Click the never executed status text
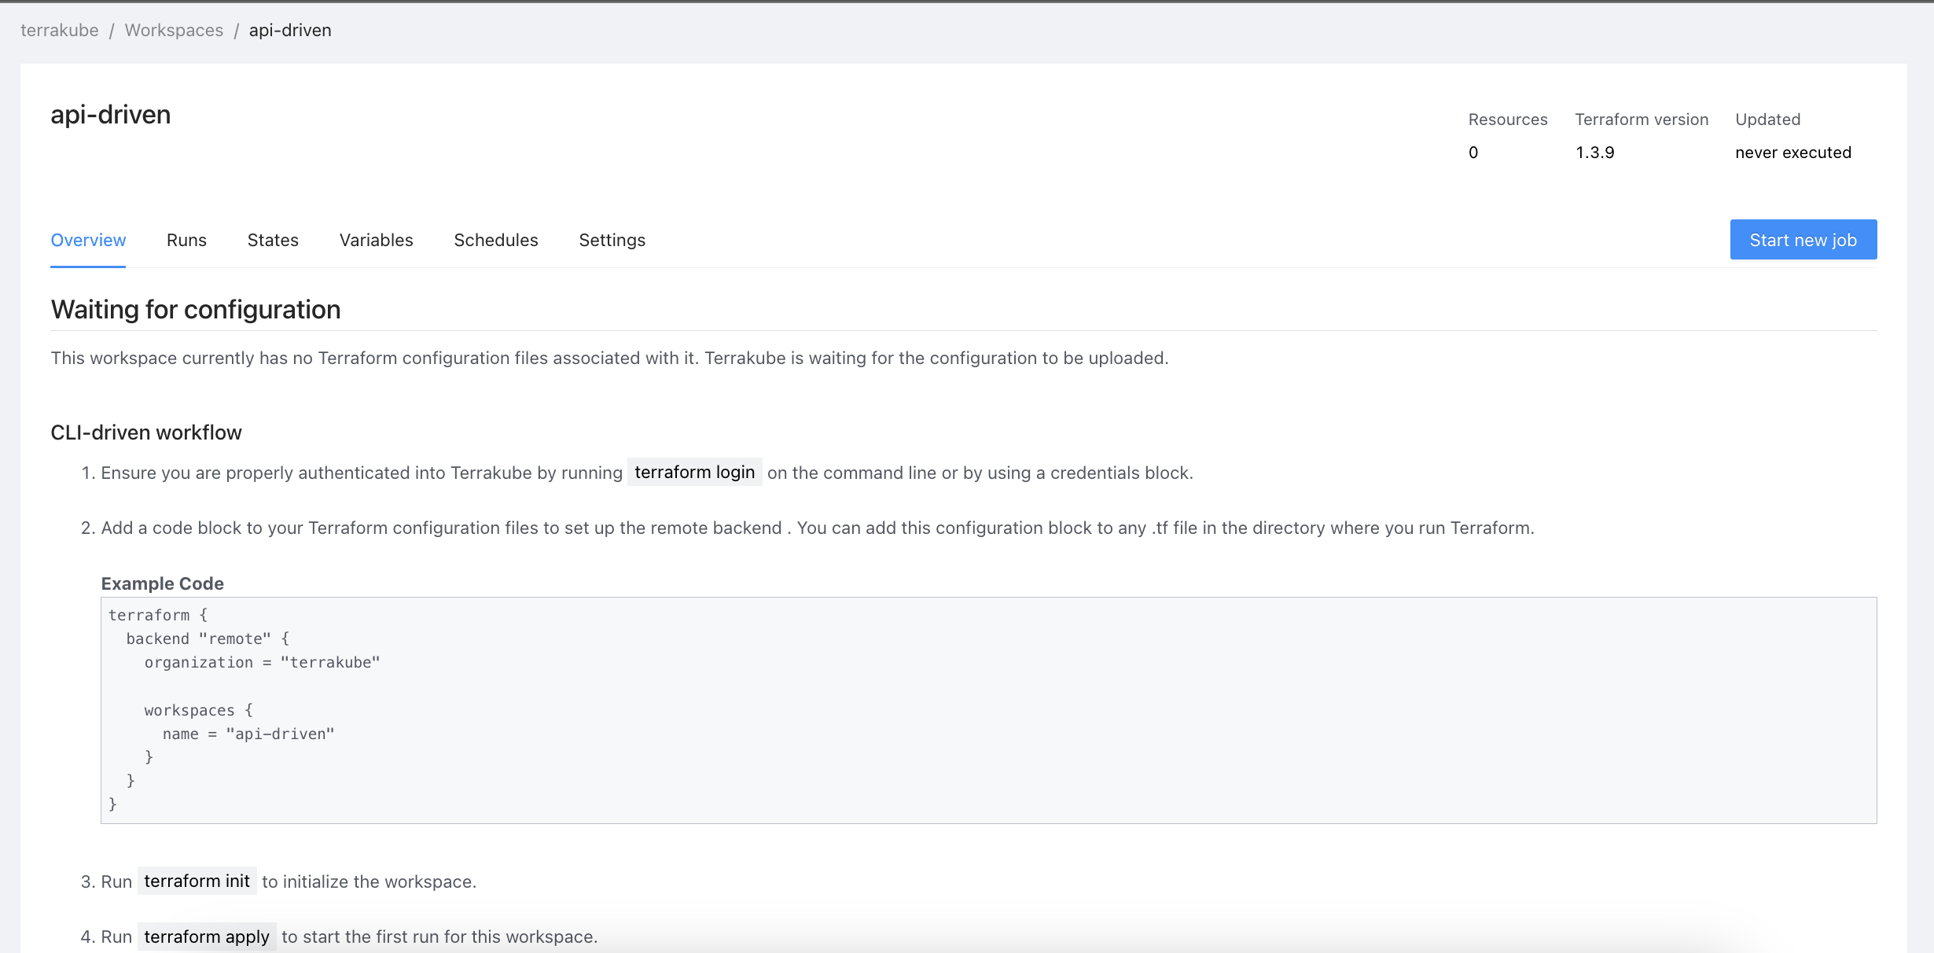Viewport: 1934px width, 953px height. click(1792, 153)
